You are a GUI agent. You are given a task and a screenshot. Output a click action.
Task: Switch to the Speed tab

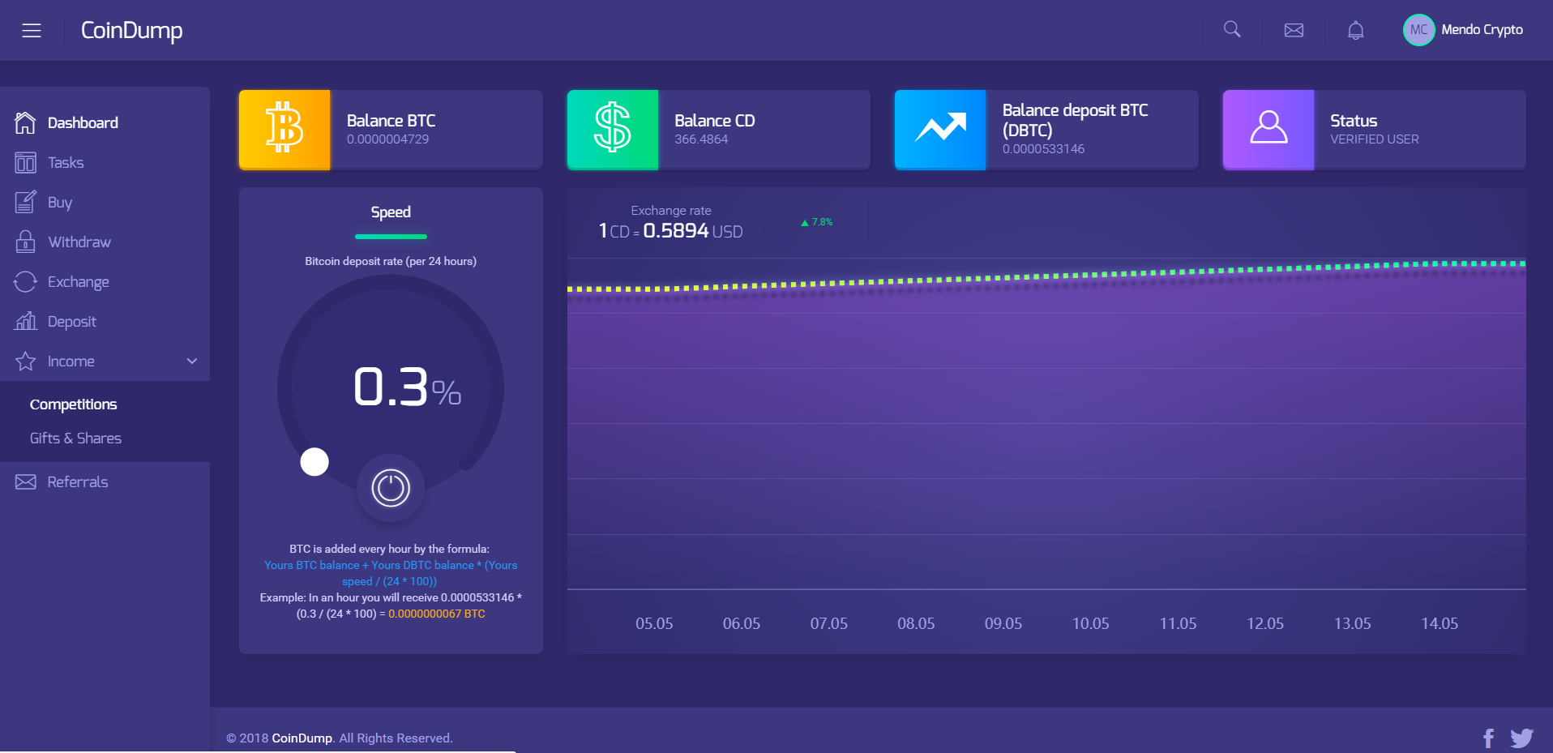pyautogui.click(x=391, y=212)
